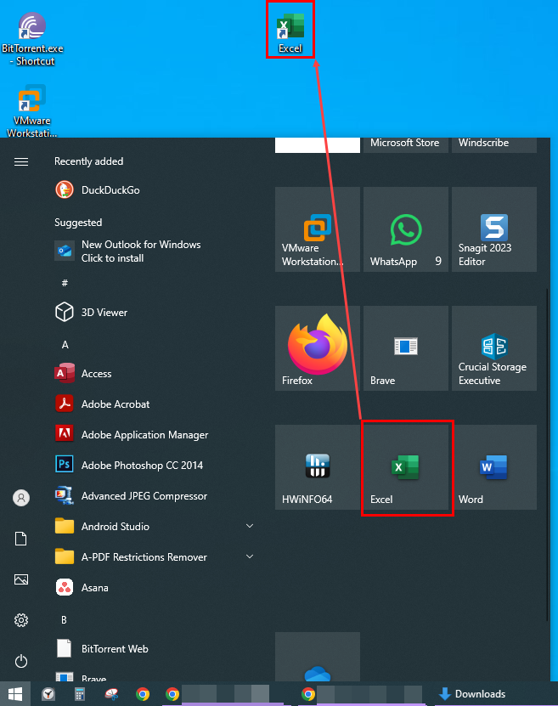
Task: Click the Start menu tiles scrollbar
Action: [x=547, y=455]
